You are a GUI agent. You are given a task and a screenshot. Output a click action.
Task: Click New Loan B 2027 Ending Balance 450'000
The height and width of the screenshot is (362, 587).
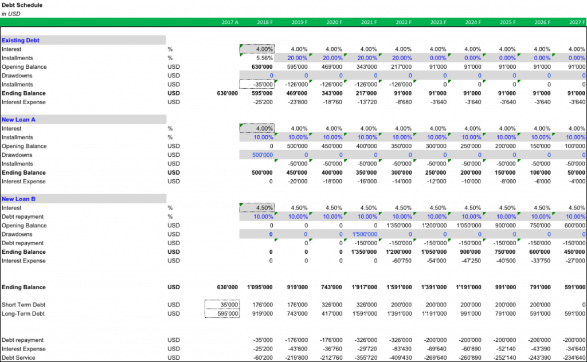coord(574,252)
